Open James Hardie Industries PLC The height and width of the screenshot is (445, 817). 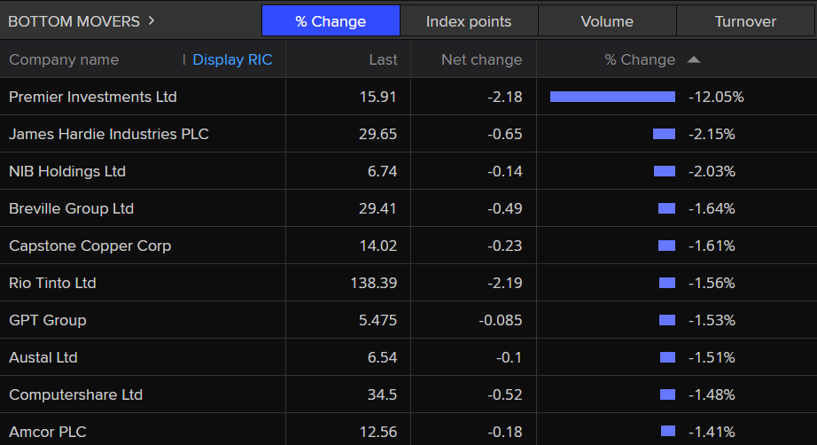(x=109, y=134)
